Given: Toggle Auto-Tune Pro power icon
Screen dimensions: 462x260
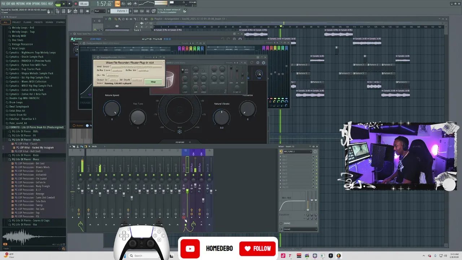Looking at the screenshot, I should point(240,39).
